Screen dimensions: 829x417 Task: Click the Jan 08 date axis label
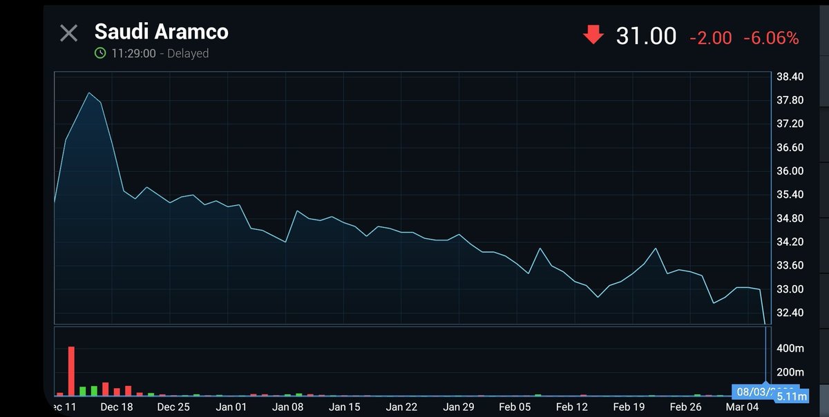pyautogui.click(x=287, y=407)
